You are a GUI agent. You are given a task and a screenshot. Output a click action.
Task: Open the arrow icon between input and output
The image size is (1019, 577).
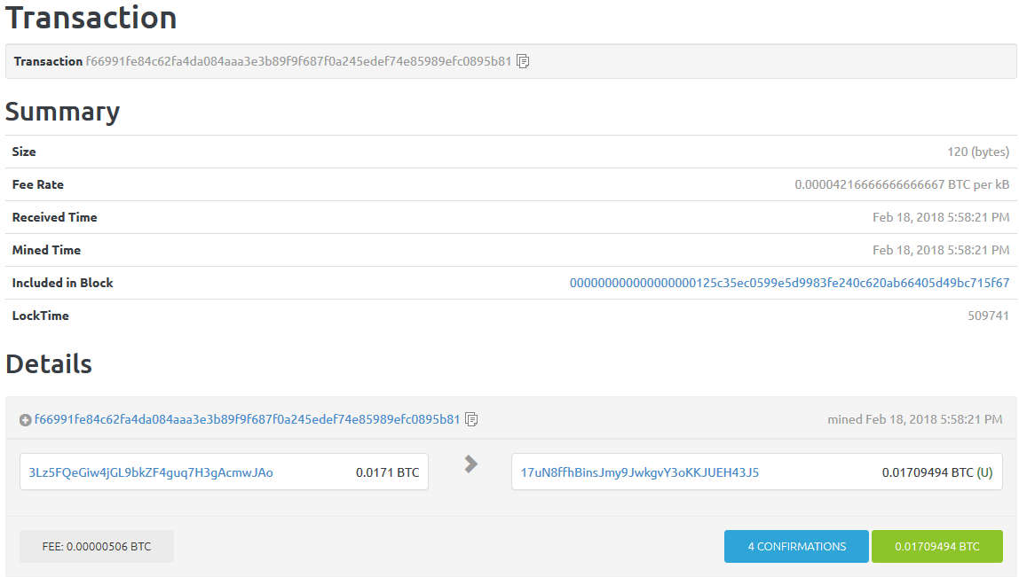click(x=471, y=464)
